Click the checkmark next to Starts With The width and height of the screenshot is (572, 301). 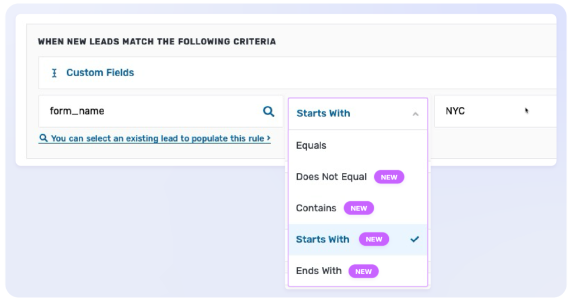pyautogui.click(x=414, y=239)
